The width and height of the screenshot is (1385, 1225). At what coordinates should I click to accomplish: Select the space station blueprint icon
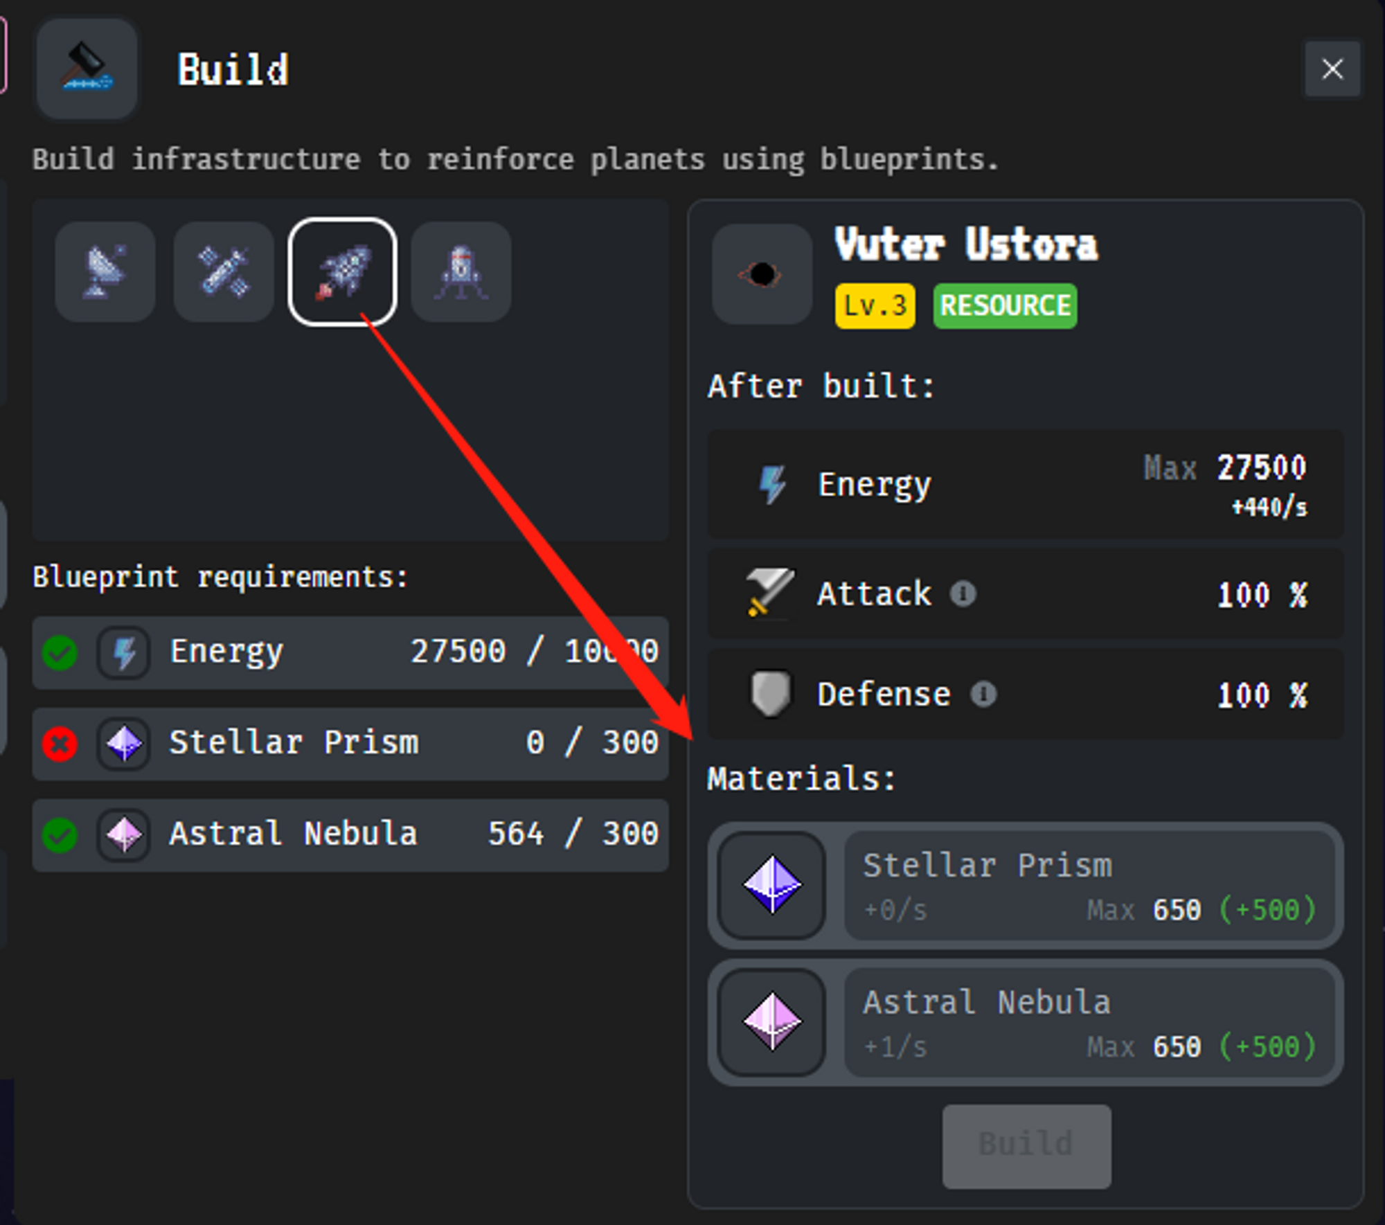(x=224, y=271)
